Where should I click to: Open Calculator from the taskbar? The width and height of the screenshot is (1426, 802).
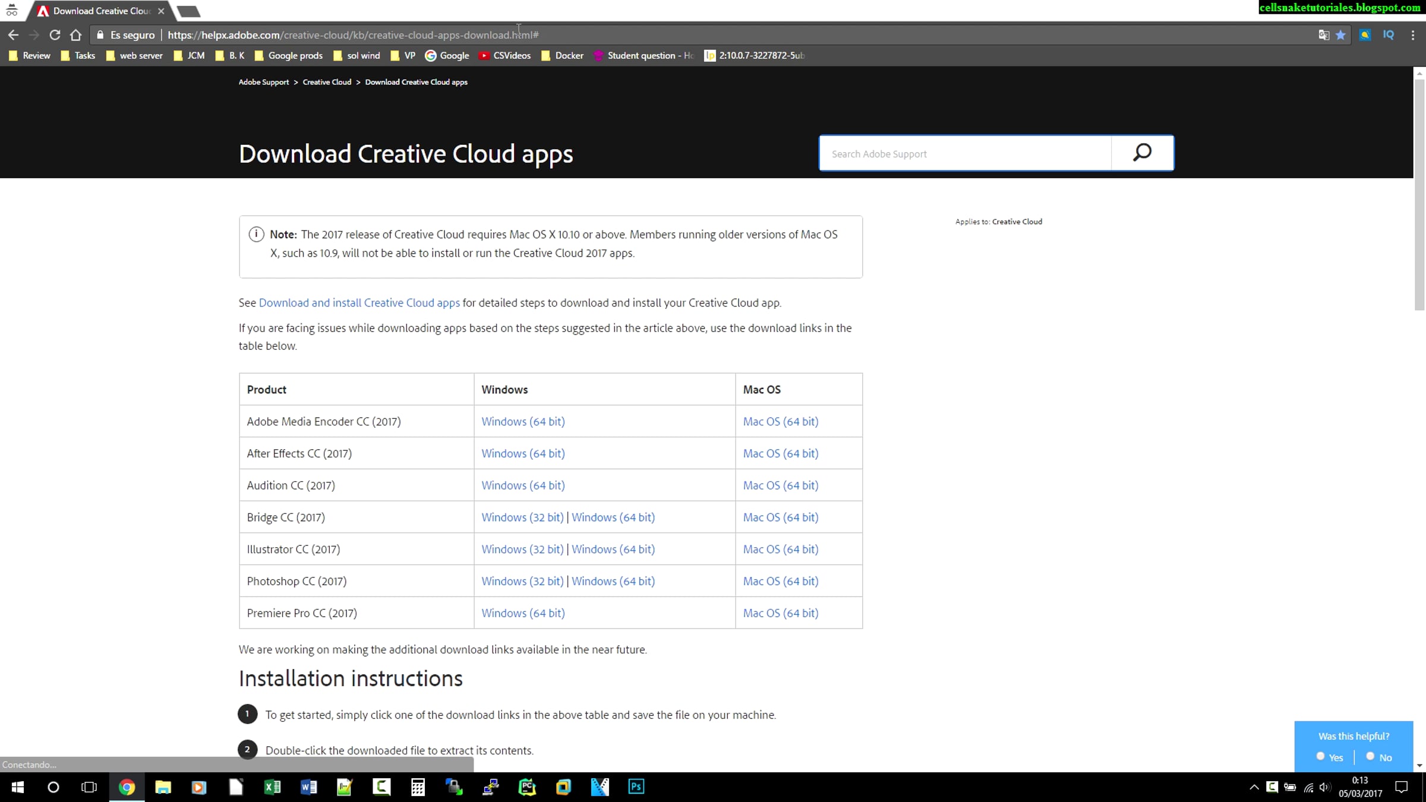click(x=418, y=787)
